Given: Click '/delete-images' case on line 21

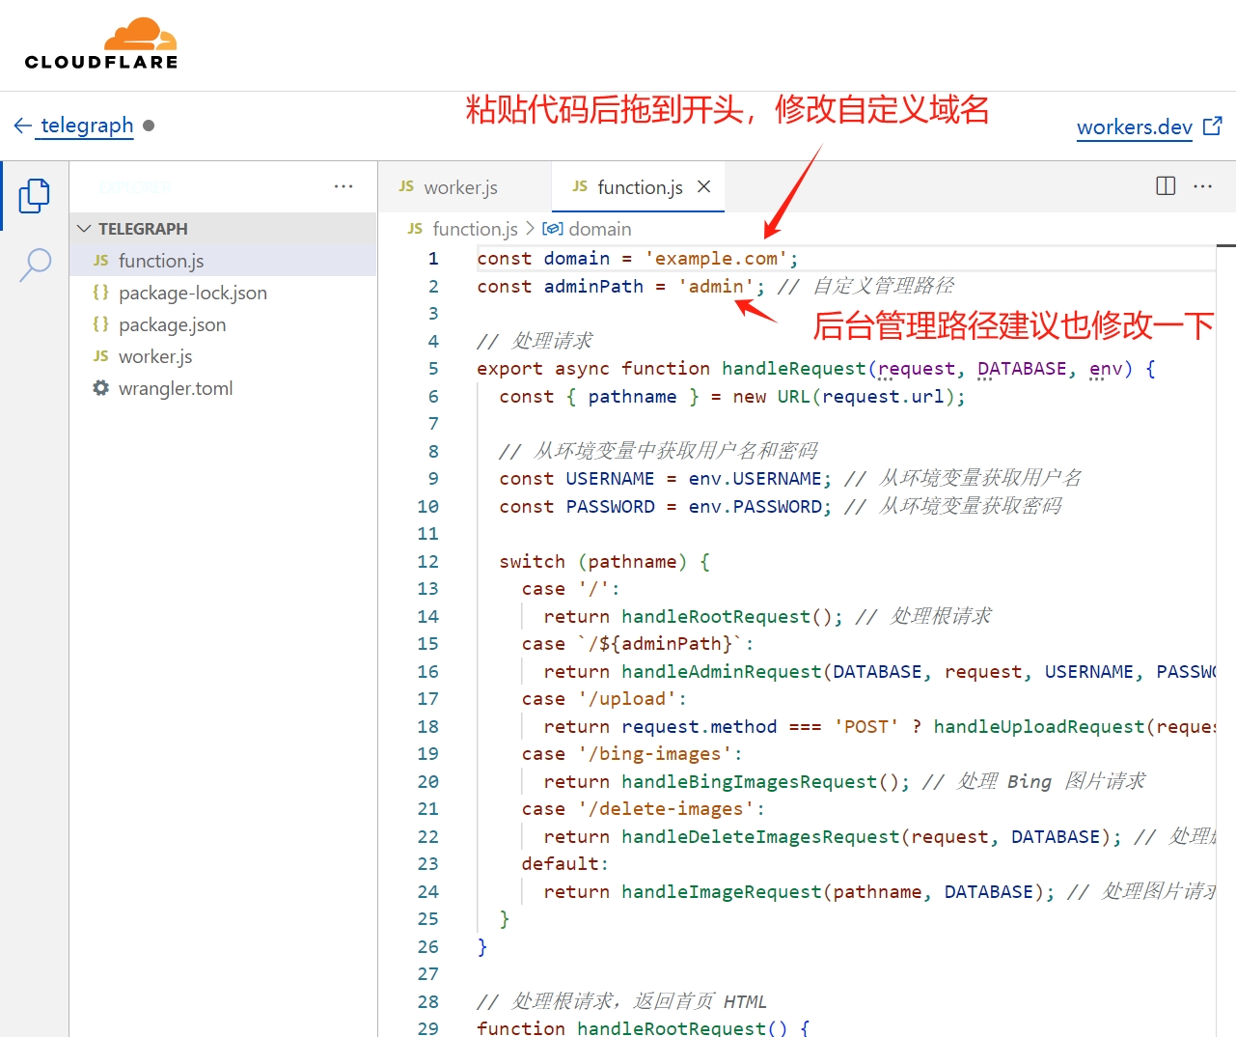Looking at the screenshot, I should click(667, 809).
